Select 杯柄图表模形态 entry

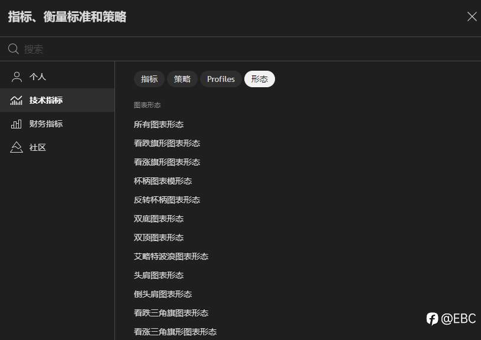pos(163,181)
